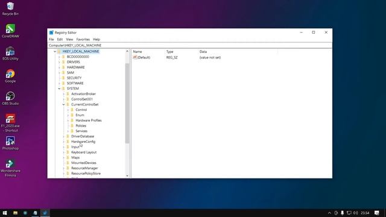386x217 pixels.
Task: Open the notification center icon
Action: point(377,213)
